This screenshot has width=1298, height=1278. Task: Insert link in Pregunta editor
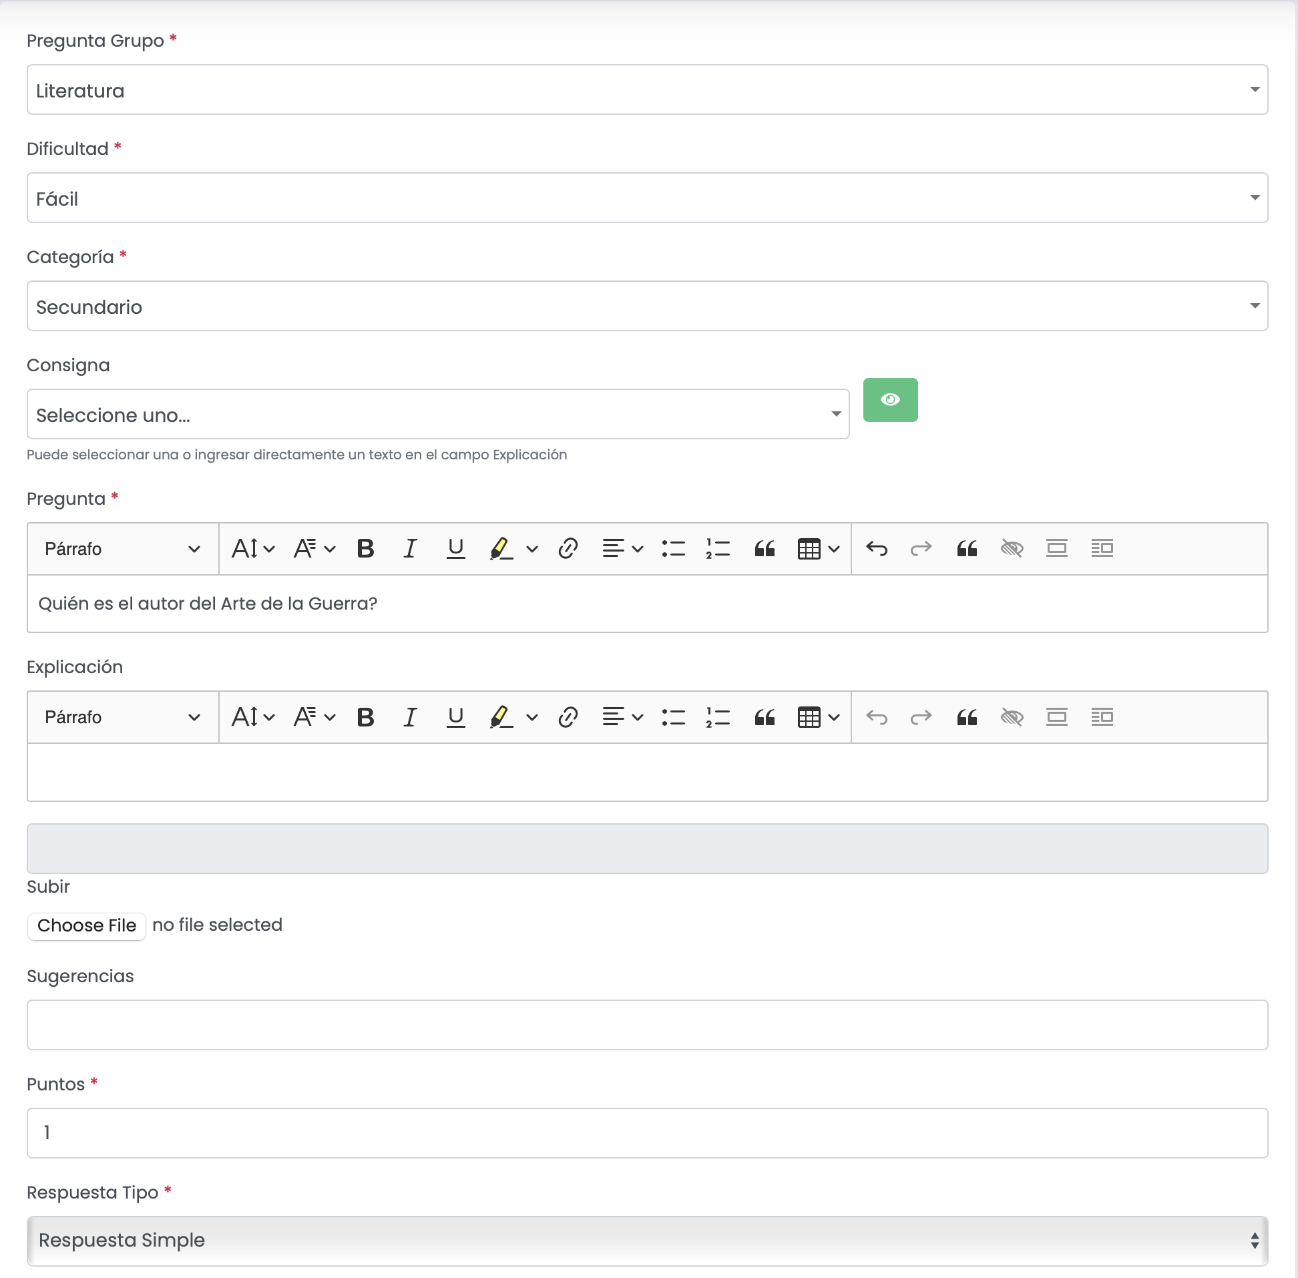tap(568, 549)
